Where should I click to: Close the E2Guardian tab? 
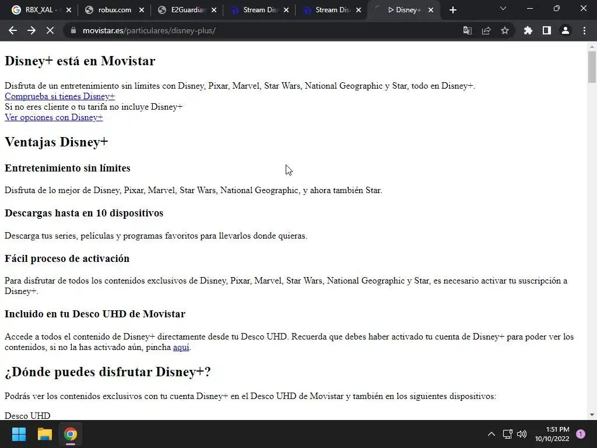pos(214,10)
